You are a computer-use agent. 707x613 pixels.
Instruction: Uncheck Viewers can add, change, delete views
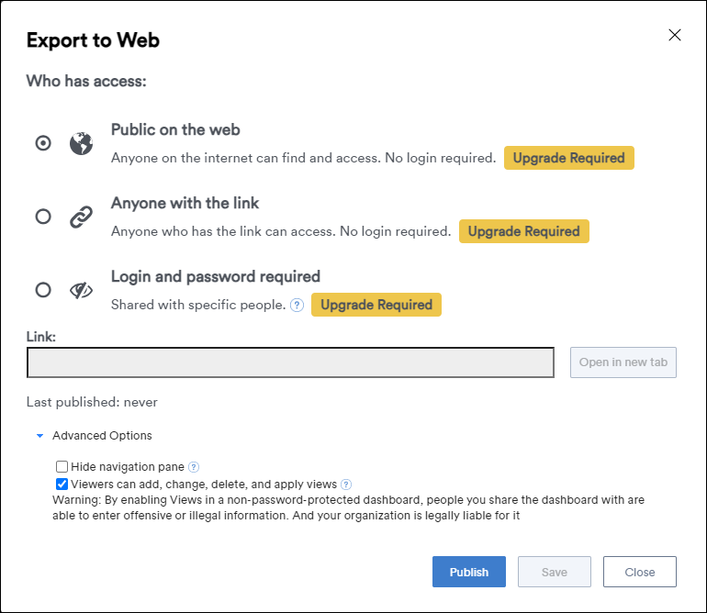click(62, 485)
